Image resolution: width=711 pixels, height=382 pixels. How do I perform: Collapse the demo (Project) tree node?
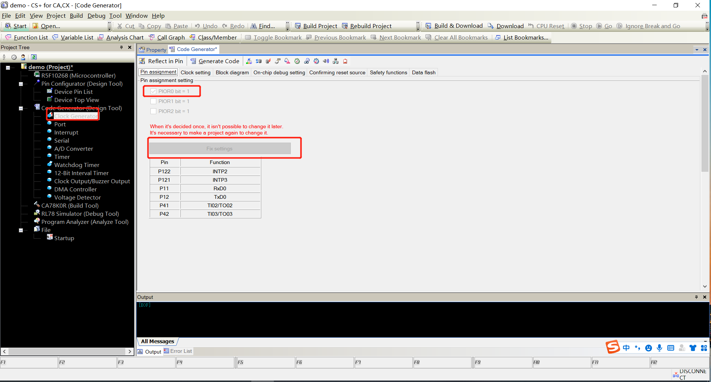[x=8, y=68]
